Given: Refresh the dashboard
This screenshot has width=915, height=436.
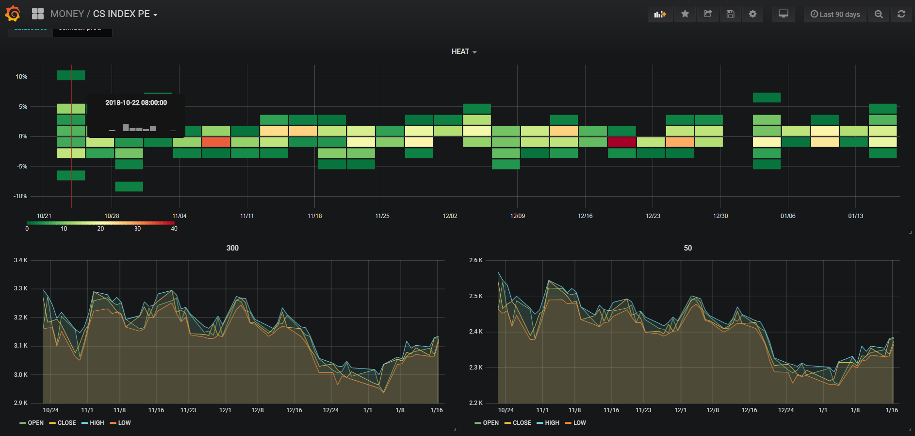Looking at the screenshot, I should (901, 14).
